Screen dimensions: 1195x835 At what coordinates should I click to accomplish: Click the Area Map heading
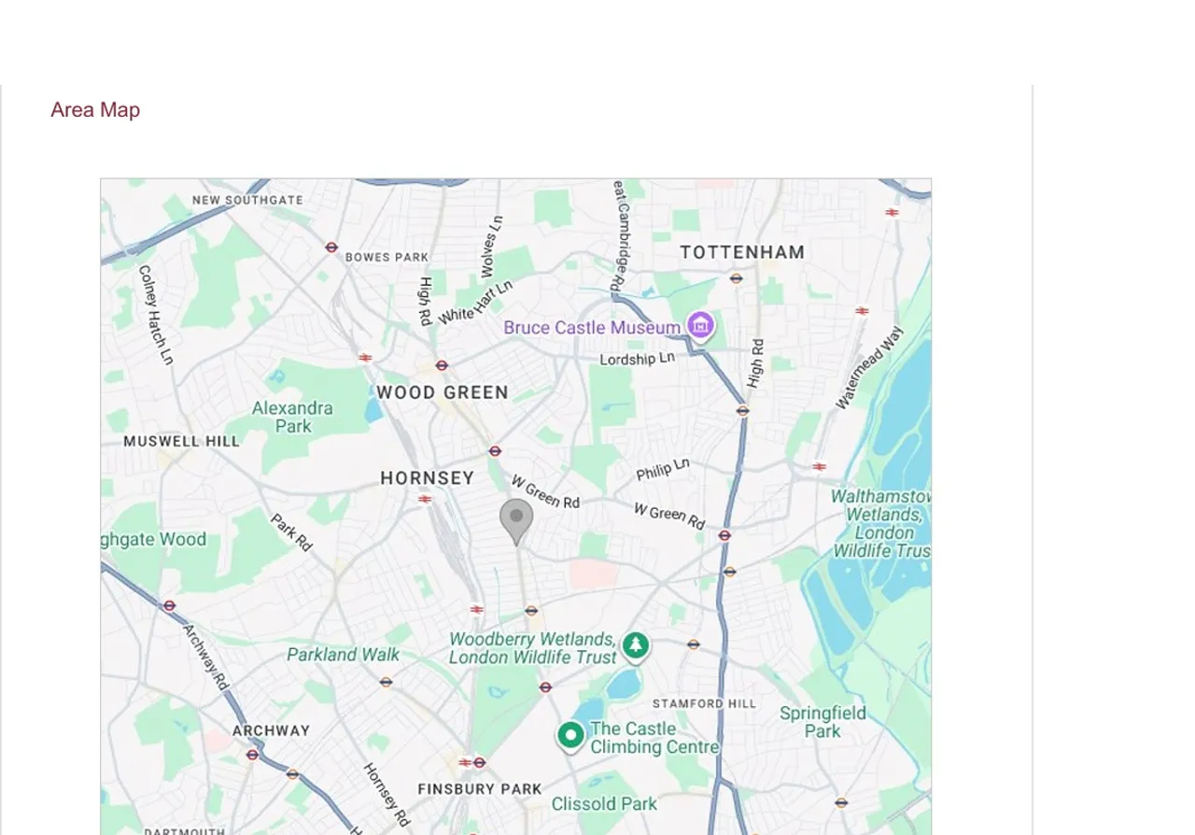pos(95,110)
